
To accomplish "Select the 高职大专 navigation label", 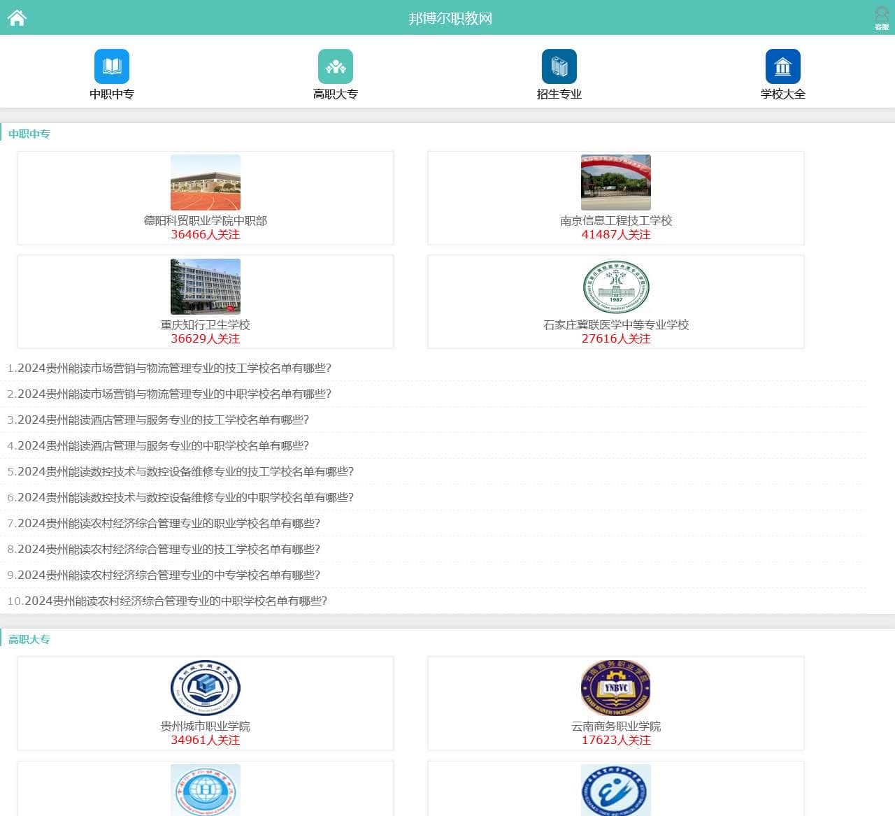I will click(336, 94).
